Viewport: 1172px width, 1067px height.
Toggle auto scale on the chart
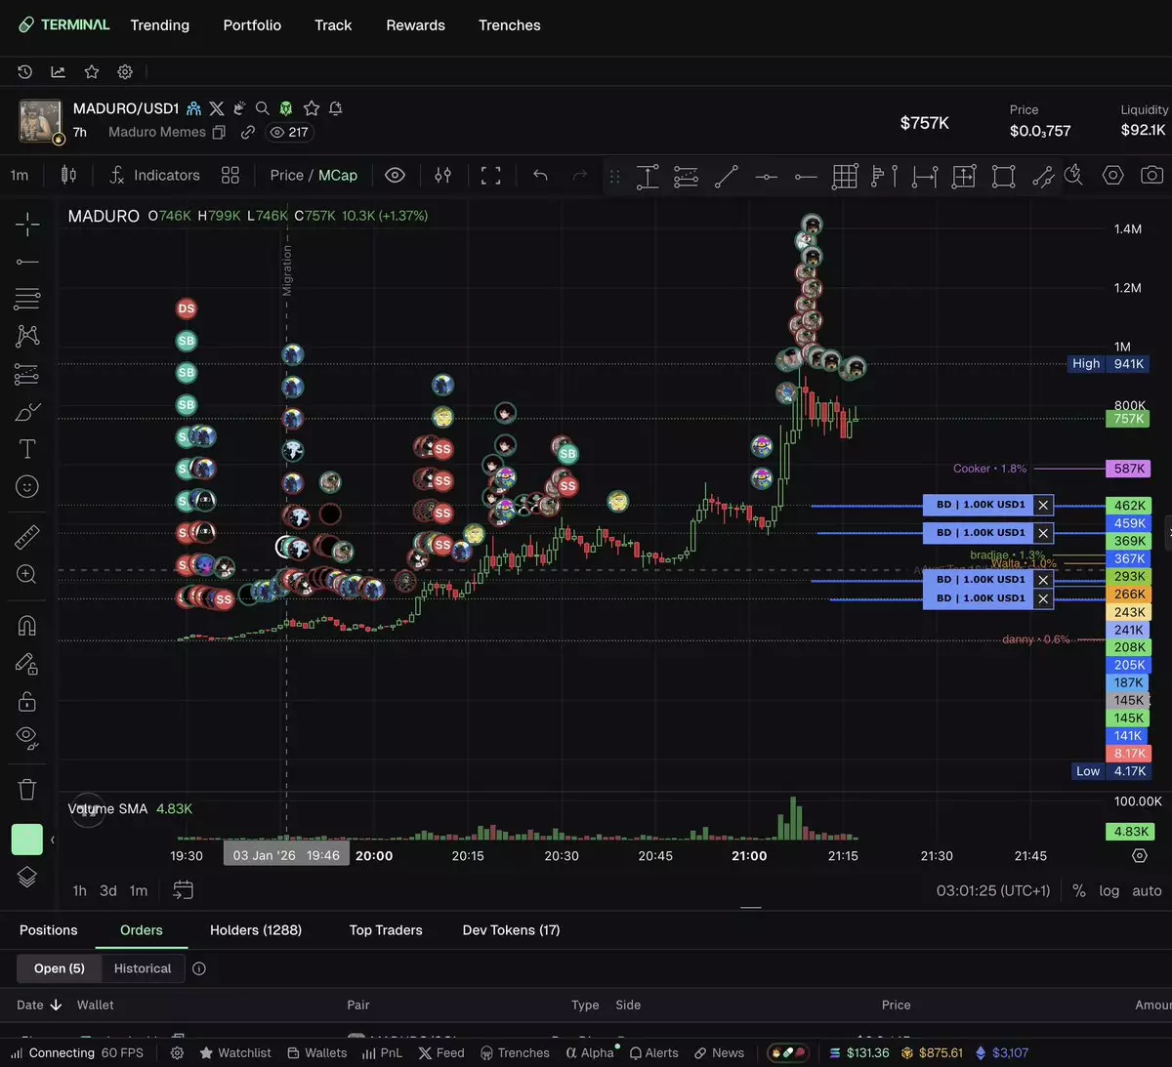(1147, 890)
